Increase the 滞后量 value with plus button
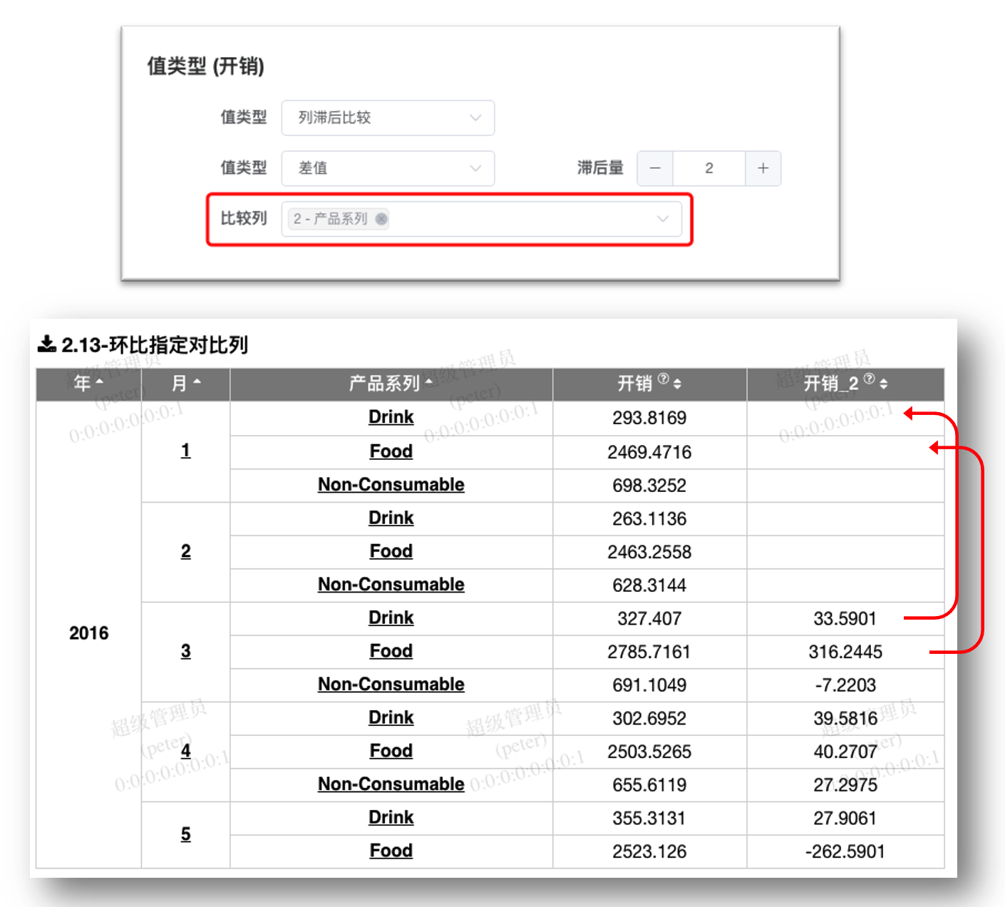 (x=763, y=168)
